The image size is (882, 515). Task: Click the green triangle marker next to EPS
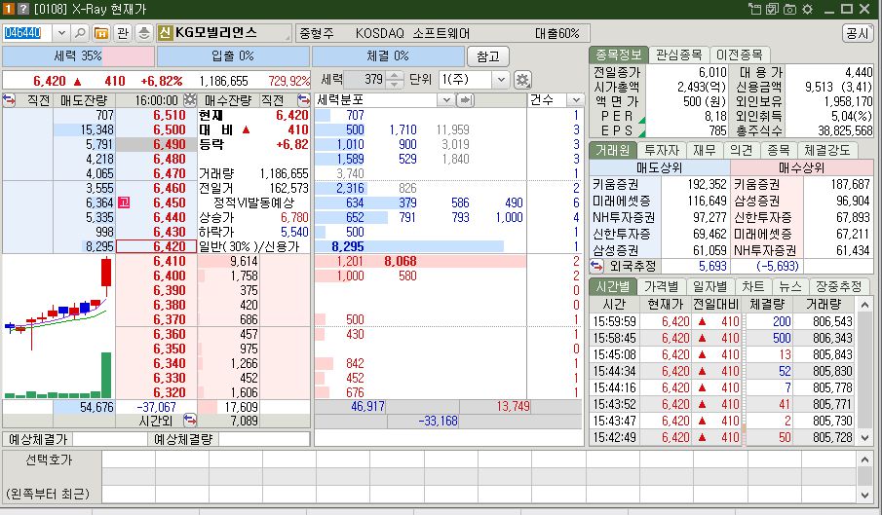pos(642,133)
